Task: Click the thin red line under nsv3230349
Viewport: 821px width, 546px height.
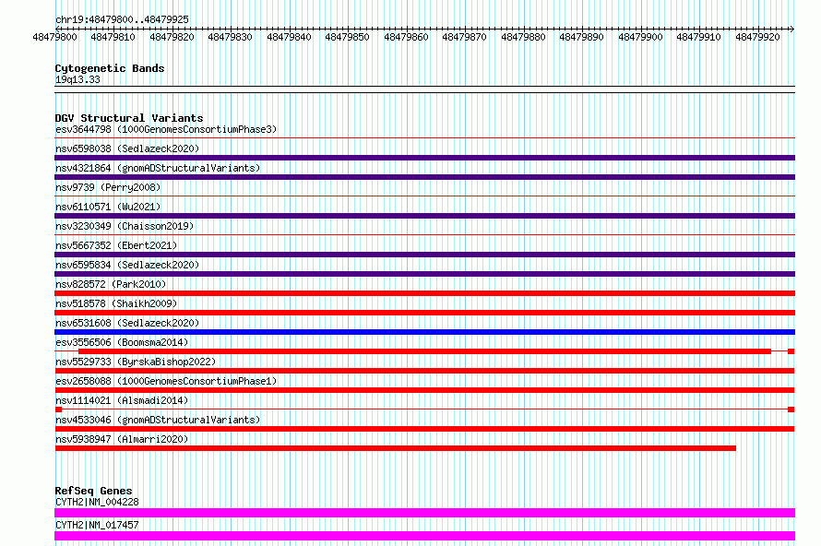Action: click(424, 235)
